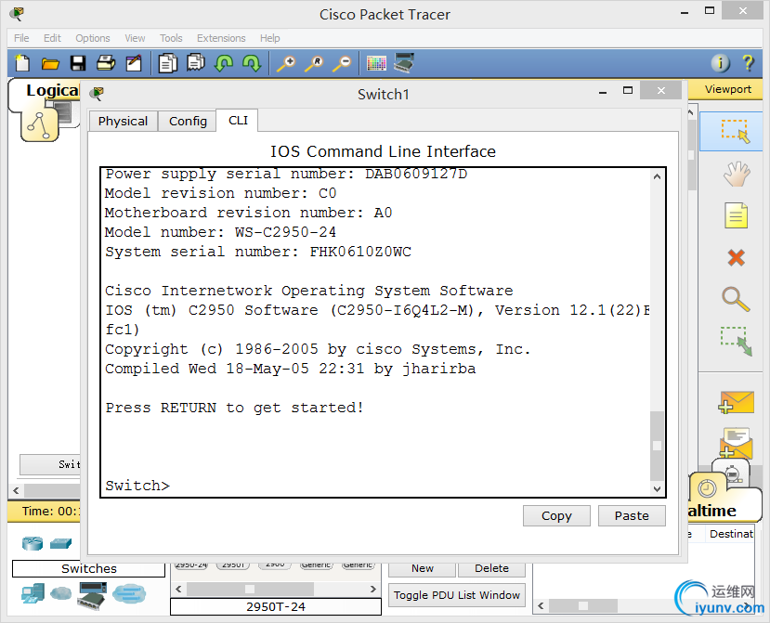Click the New scenario button

pyautogui.click(x=423, y=568)
